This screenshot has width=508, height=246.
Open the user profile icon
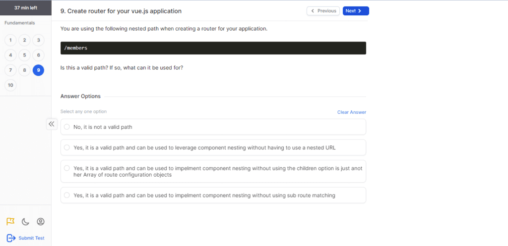click(x=41, y=222)
